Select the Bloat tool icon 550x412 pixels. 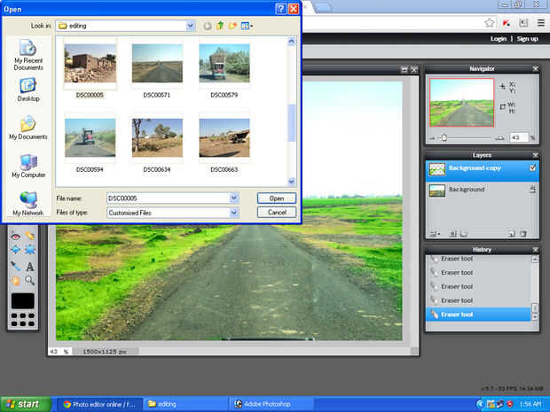15,250
